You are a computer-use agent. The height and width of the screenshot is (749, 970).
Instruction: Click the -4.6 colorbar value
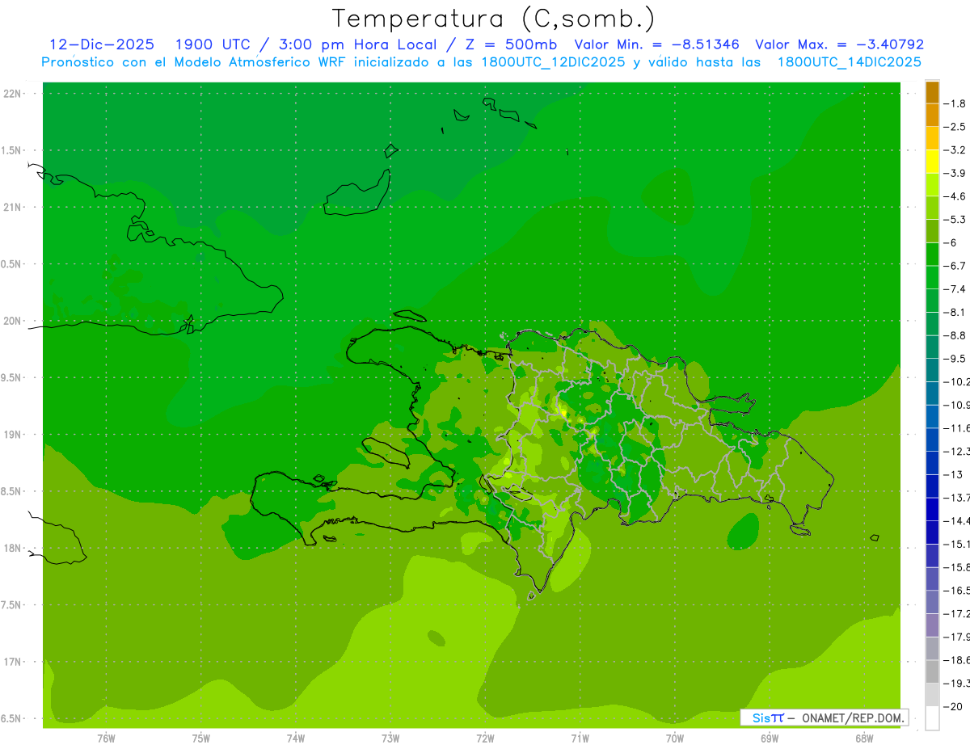(955, 196)
